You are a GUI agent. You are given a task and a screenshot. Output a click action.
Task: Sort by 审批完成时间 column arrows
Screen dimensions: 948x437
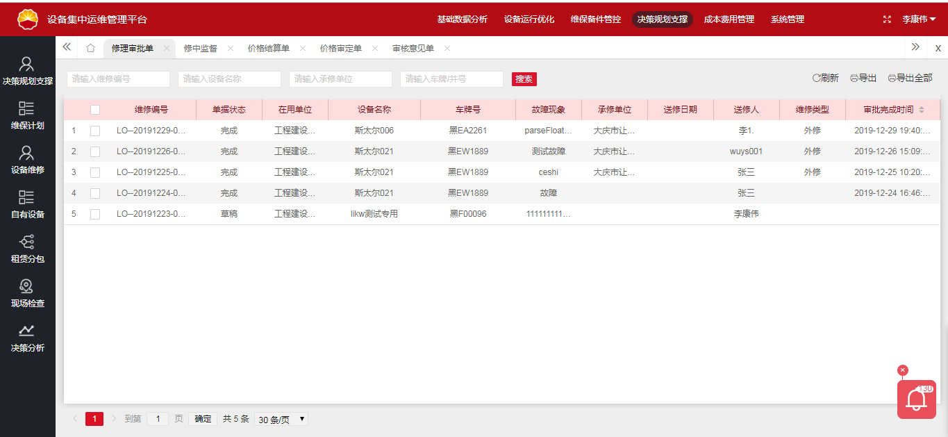point(922,110)
